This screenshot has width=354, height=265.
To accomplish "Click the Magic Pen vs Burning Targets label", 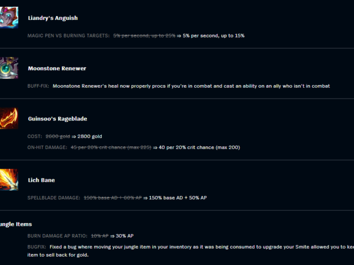I will (x=69, y=35).
